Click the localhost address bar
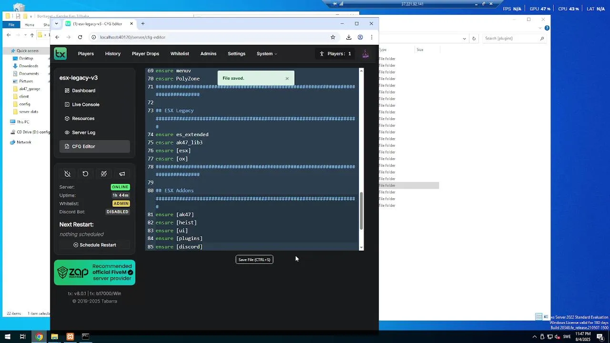This screenshot has width=610, height=343. [213, 37]
